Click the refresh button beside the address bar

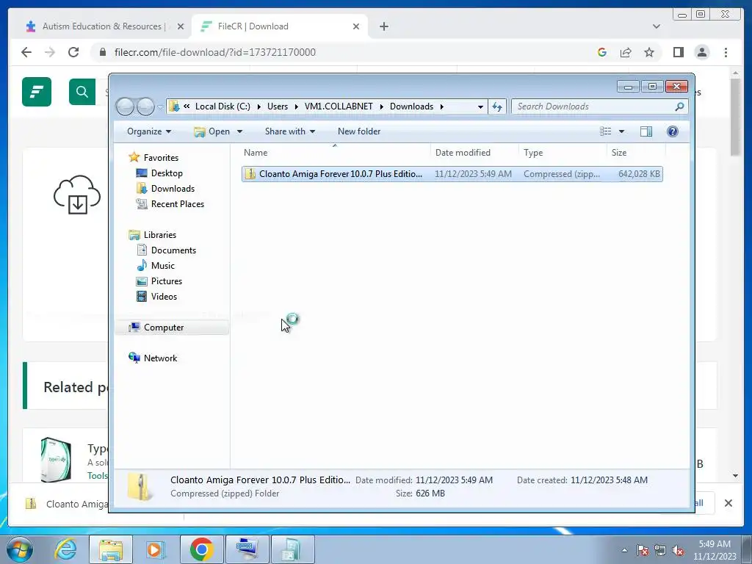click(x=497, y=106)
